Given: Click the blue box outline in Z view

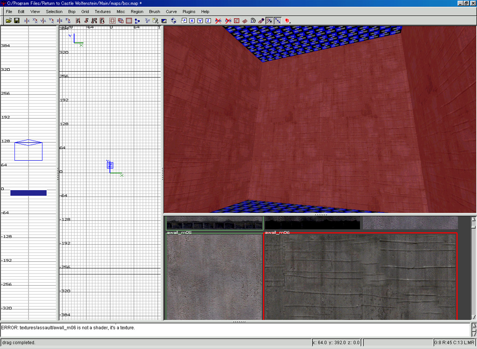Looking at the screenshot, I should coord(28,150).
